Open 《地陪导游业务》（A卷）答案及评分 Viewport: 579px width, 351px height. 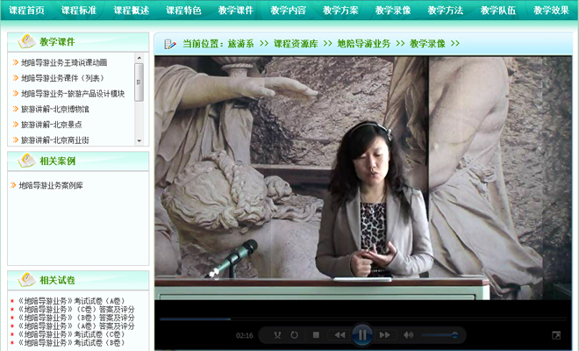(x=76, y=326)
